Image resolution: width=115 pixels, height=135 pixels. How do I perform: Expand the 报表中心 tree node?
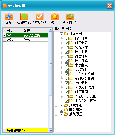[x=56, y=105]
